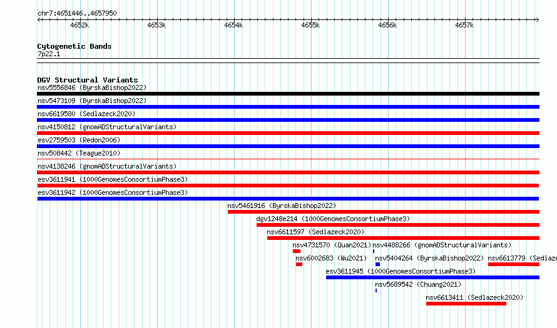557x328 pixels.
Task: Open nsv5461916 (ByrskaBishop2022) label
Action: (282, 206)
